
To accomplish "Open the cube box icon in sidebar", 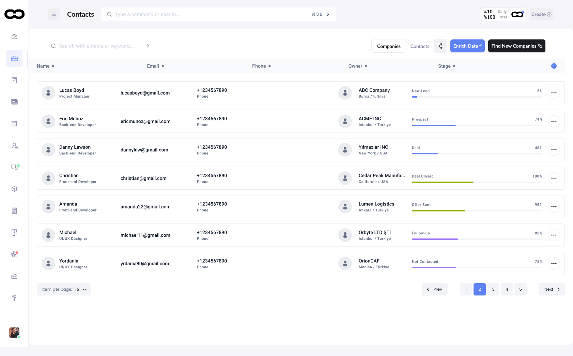I will pos(14,189).
